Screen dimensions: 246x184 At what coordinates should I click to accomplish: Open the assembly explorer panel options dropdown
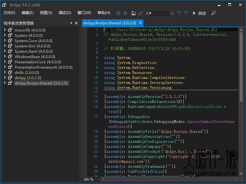(x=71, y=23)
